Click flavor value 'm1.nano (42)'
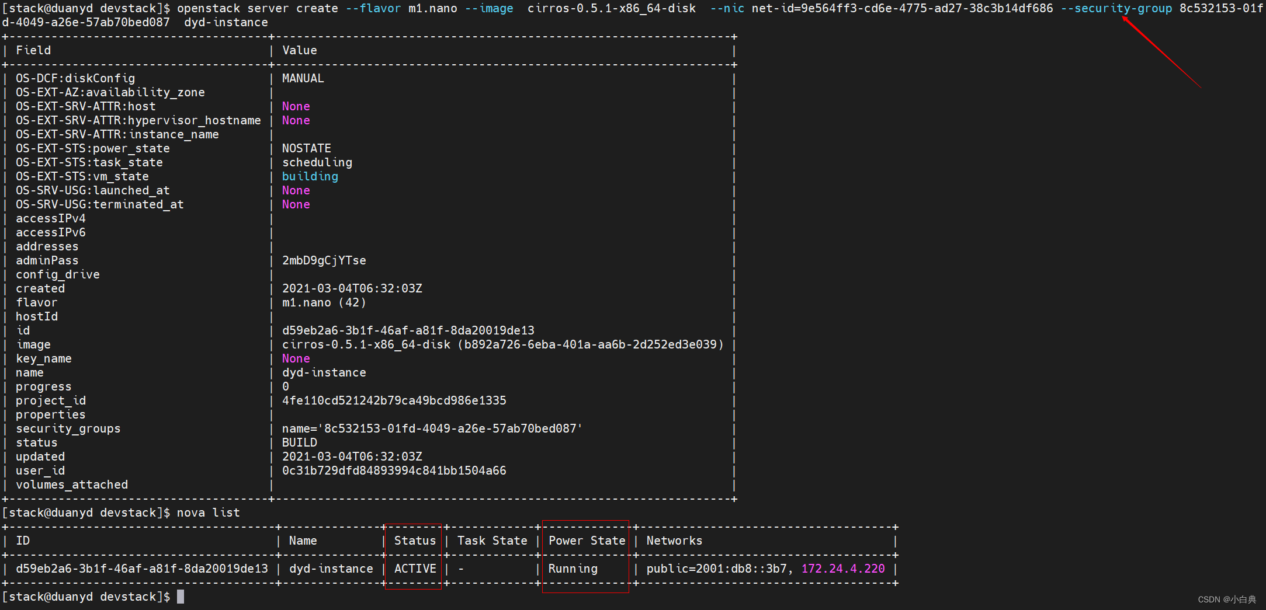The width and height of the screenshot is (1266, 610). coord(324,302)
